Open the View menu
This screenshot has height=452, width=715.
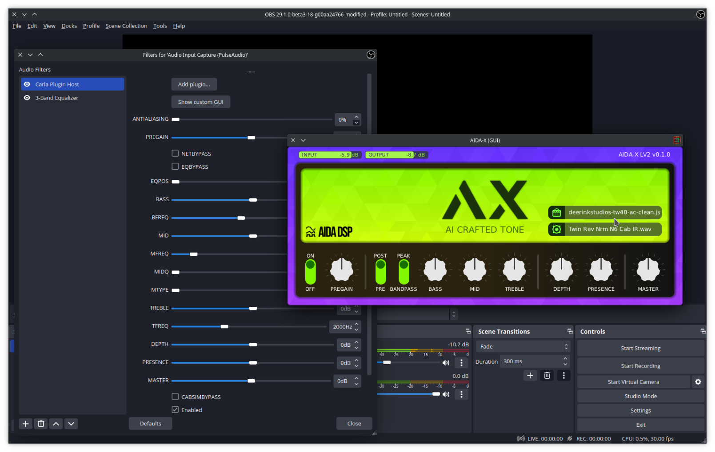pyautogui.click(x=49, y=26)
